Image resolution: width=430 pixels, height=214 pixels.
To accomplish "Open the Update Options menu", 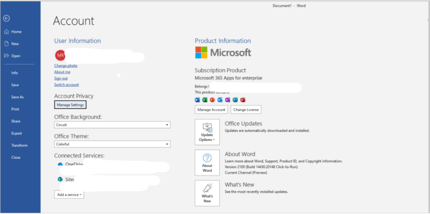I will pos(207,132).
